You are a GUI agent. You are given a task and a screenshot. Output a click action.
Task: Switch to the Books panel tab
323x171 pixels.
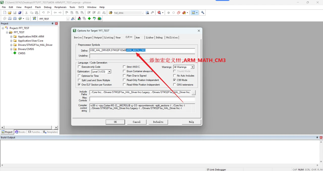point(20,132)
